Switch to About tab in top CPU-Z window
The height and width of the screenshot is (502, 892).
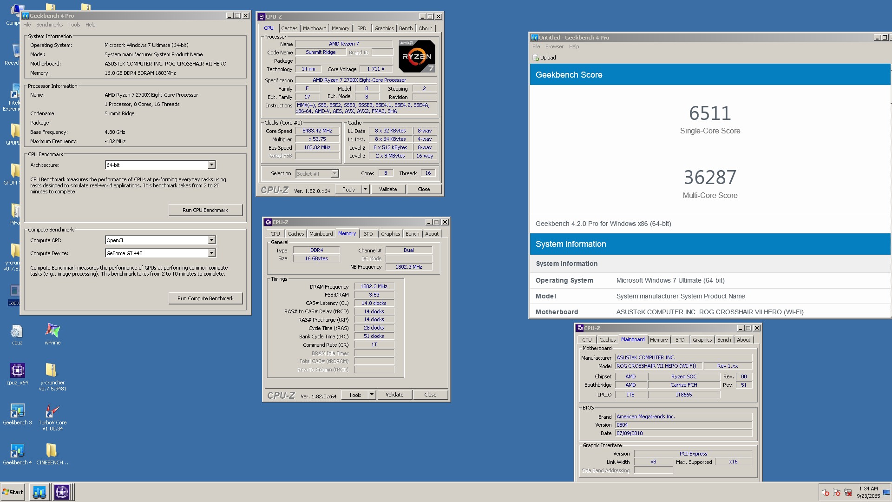[426, 29]
